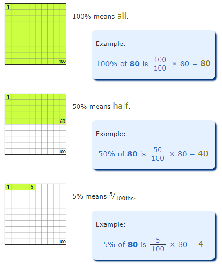This screenshot has height=267, width=222.
Task: Click the 'Example:' heading in the third box
Action: click(110, 224)
